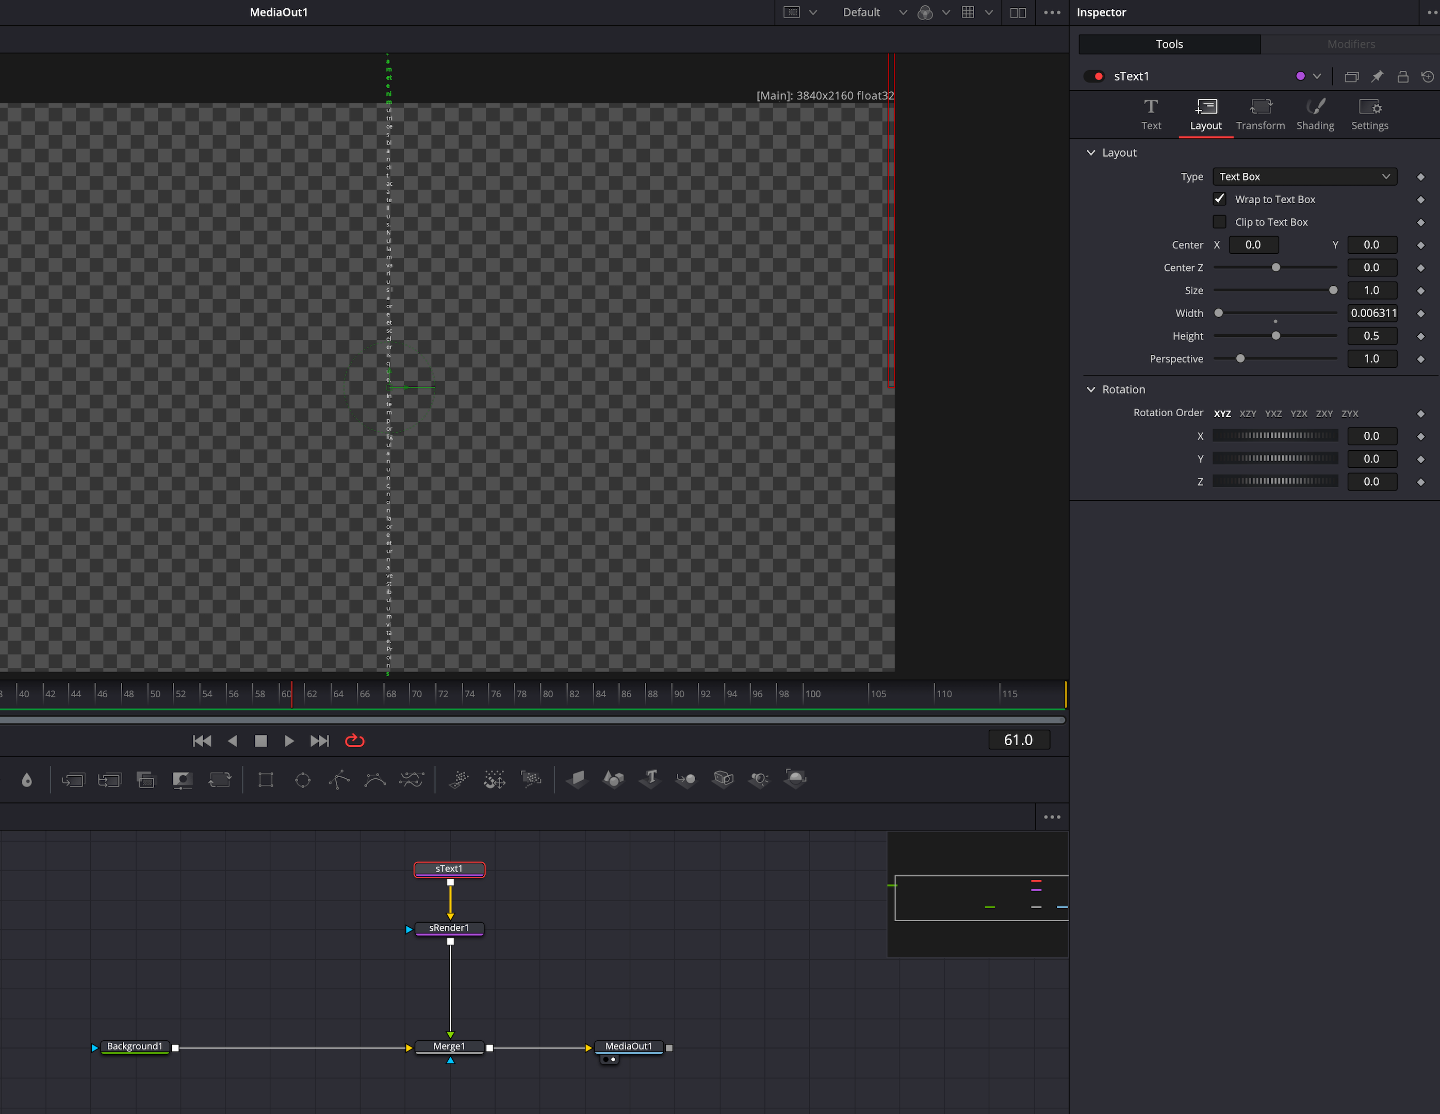Toggle the dual viewer layout

point(1018,12)
